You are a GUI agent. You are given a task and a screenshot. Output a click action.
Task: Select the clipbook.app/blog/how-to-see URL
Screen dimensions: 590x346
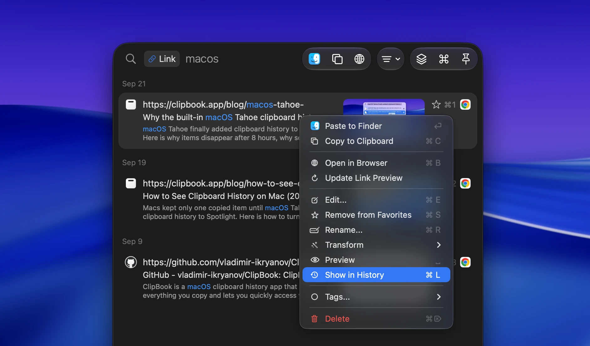coord(221,183)
